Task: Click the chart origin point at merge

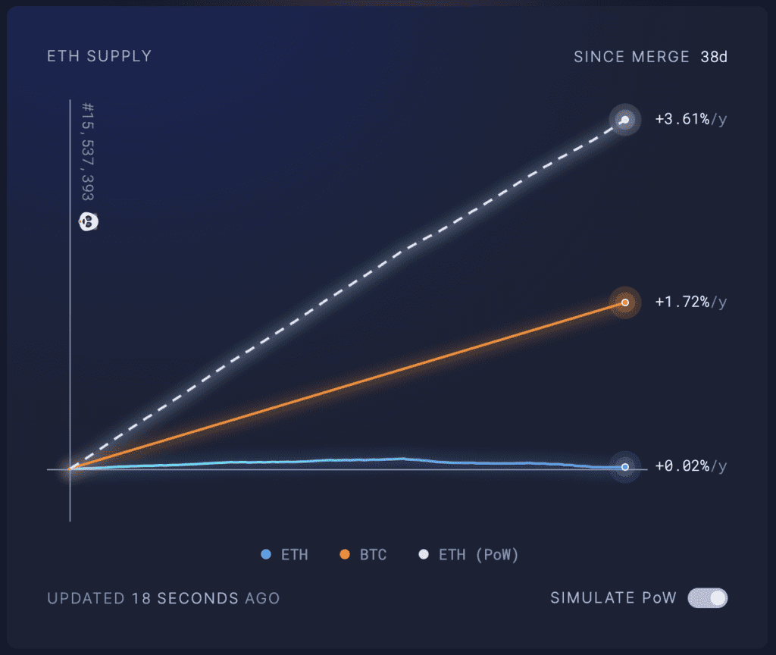Action: click(70, 469)
